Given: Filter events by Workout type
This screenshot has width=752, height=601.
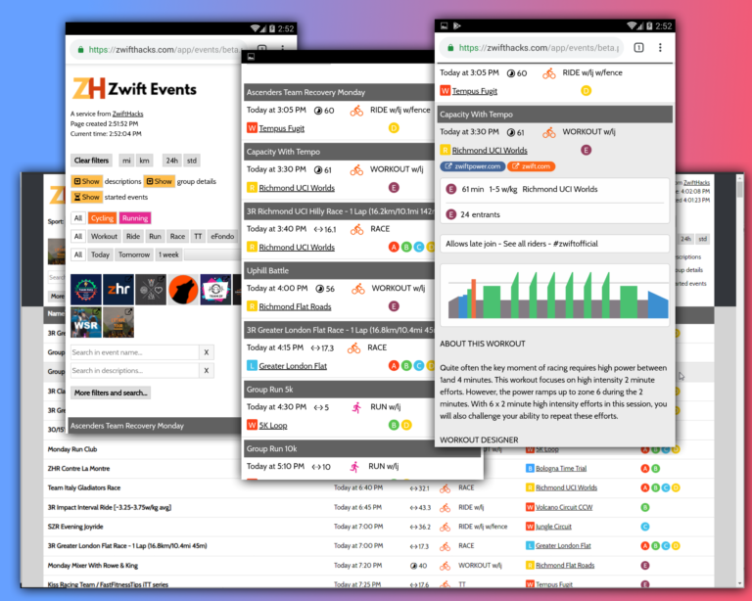Looking at the screenshot, I should [x=104, y=236].
